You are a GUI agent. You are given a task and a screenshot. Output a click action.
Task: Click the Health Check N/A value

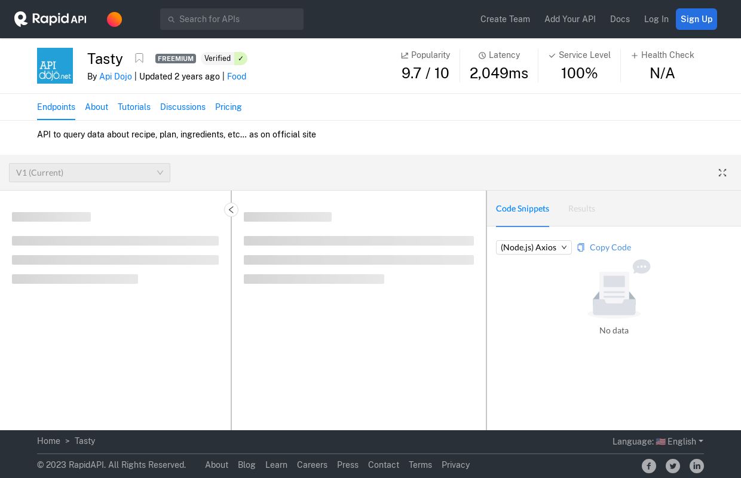click(662, 73)
